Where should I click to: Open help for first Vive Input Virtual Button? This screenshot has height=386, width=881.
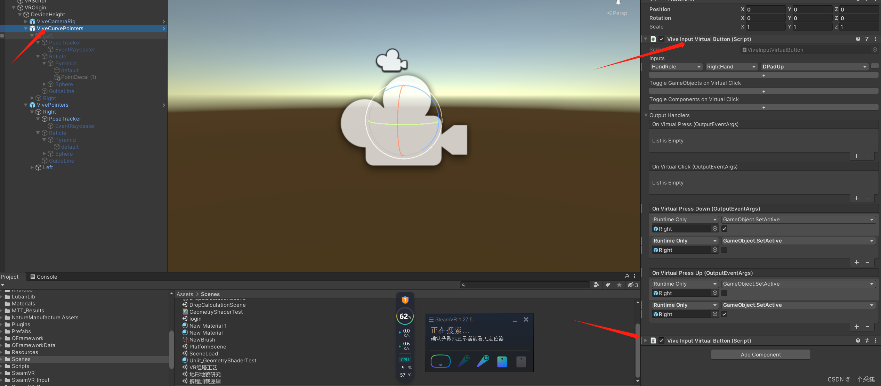click(858, 39)
